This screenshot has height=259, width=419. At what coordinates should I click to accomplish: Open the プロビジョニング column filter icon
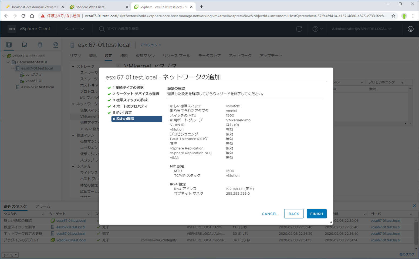click(x=402, y=82)
